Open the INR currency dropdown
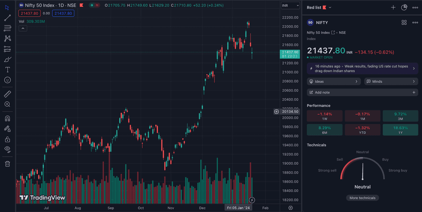This screenshot has height=212, width=422. pos(291,6)
